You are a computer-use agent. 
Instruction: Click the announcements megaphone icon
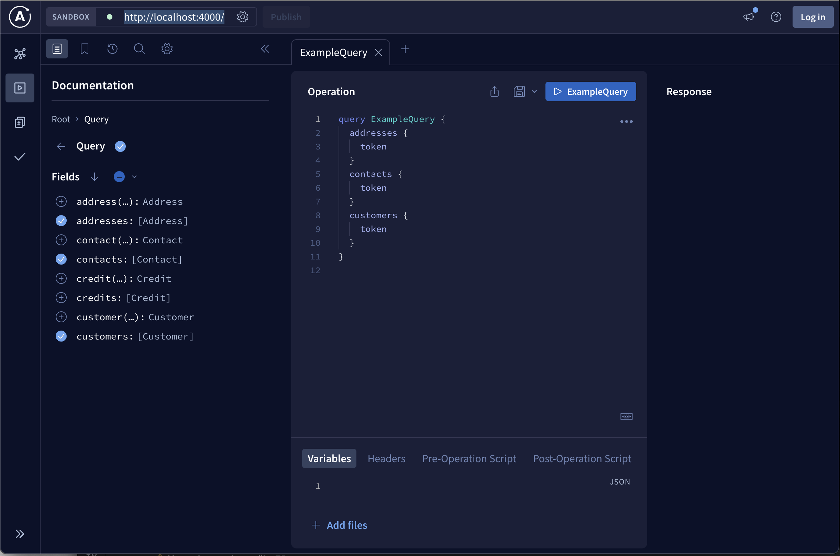point(748,16)
